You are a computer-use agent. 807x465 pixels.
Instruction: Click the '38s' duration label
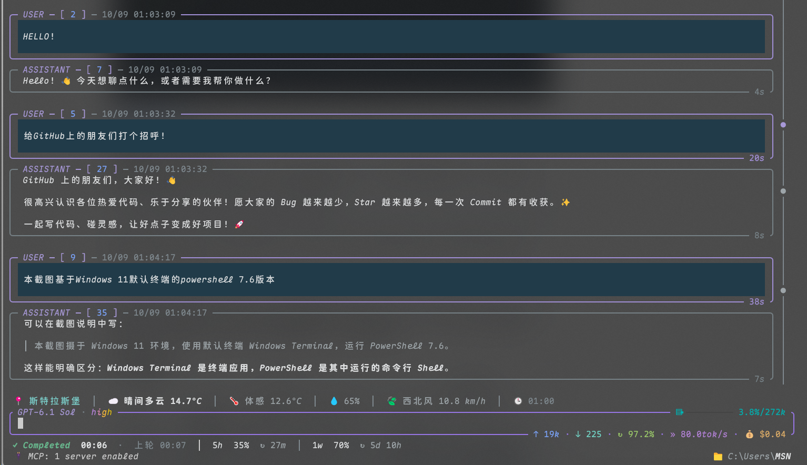point(756,301)
